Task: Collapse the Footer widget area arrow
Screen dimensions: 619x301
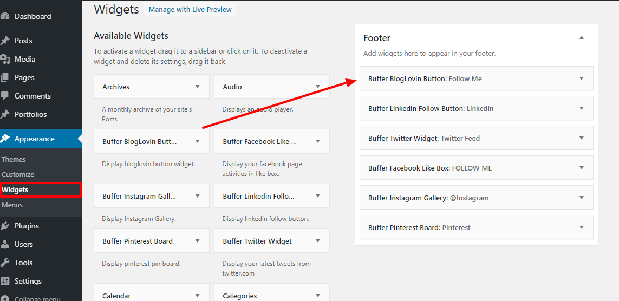Action: point(581,37)
